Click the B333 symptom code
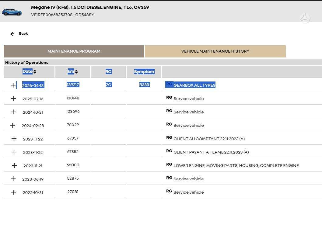 144,85
